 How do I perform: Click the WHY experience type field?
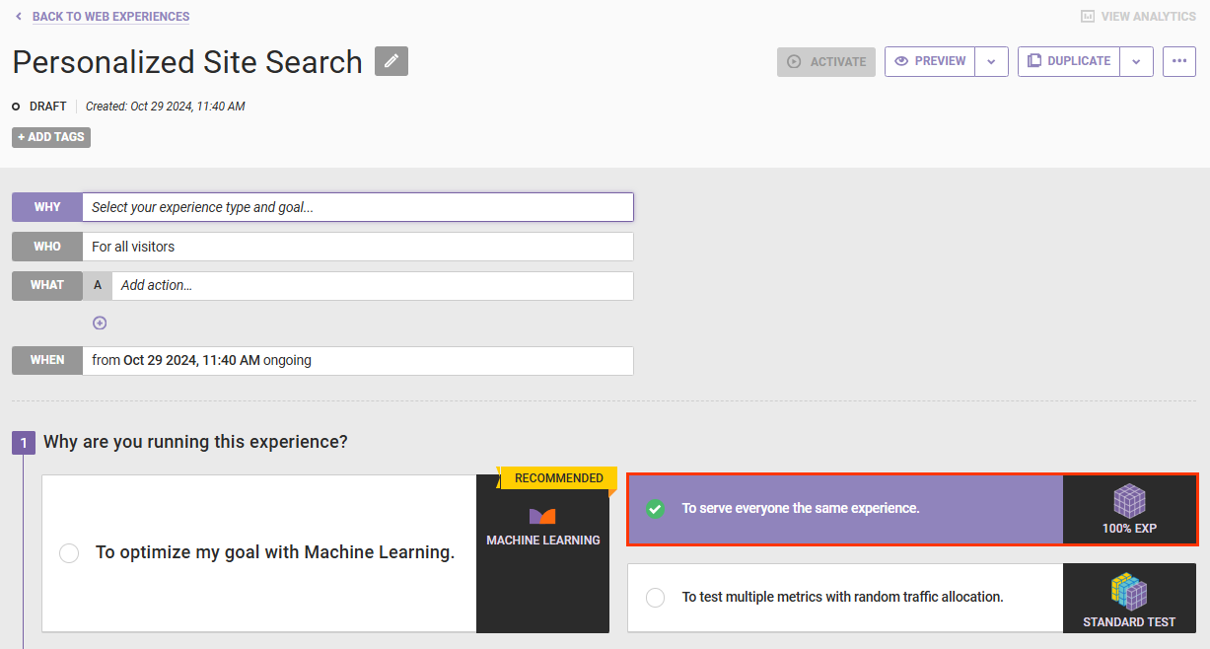[358, 207]
